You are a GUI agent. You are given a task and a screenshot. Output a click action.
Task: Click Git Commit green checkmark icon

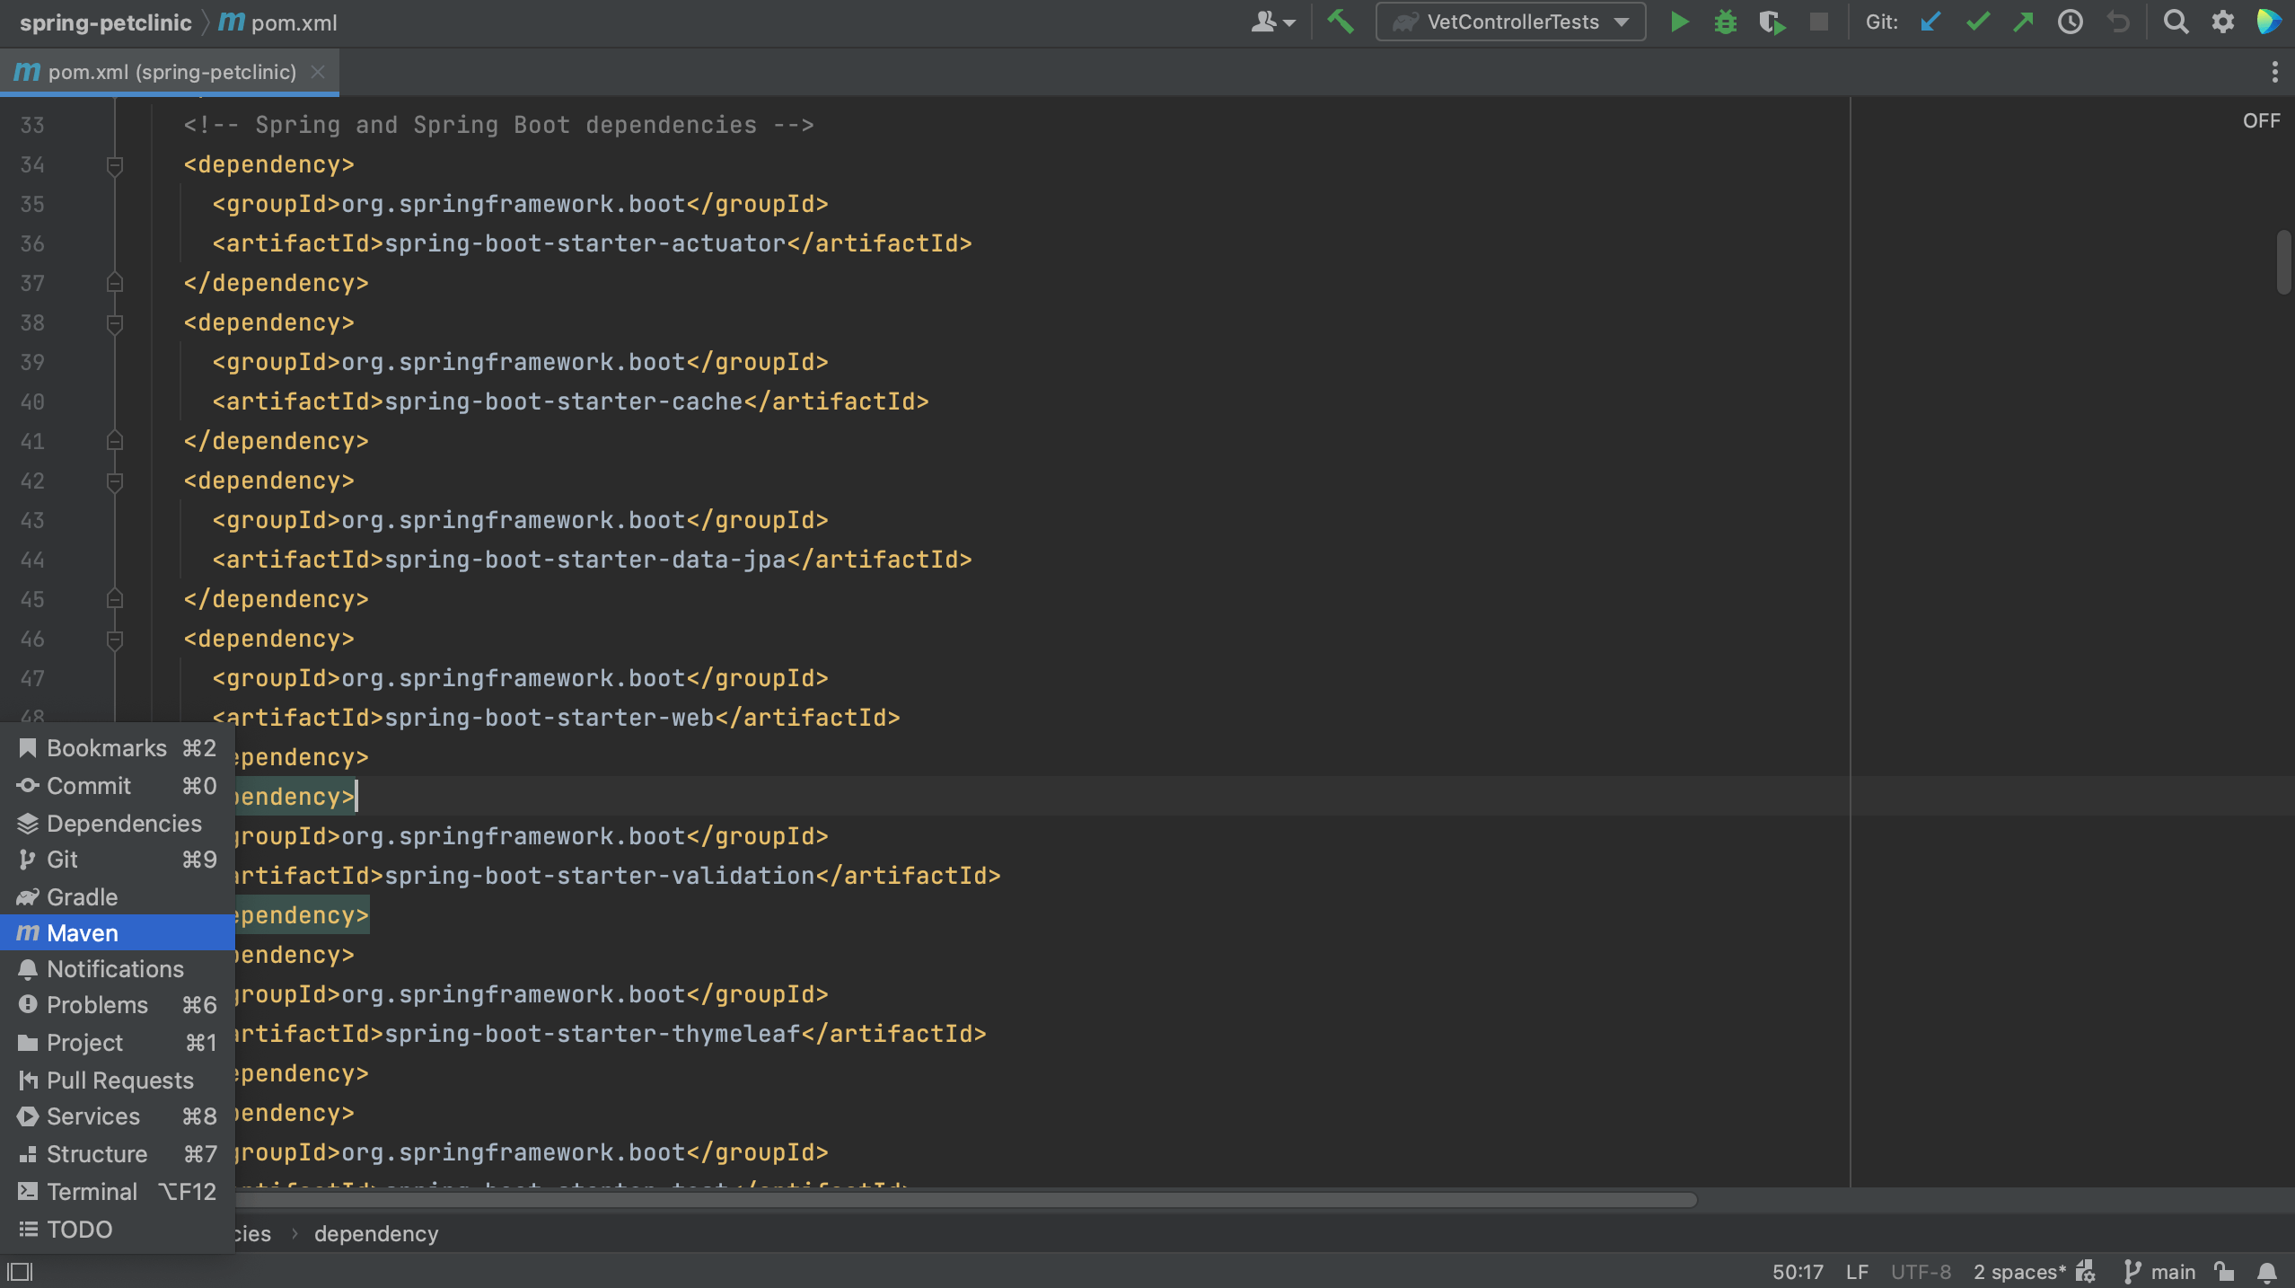point(1977,22)
